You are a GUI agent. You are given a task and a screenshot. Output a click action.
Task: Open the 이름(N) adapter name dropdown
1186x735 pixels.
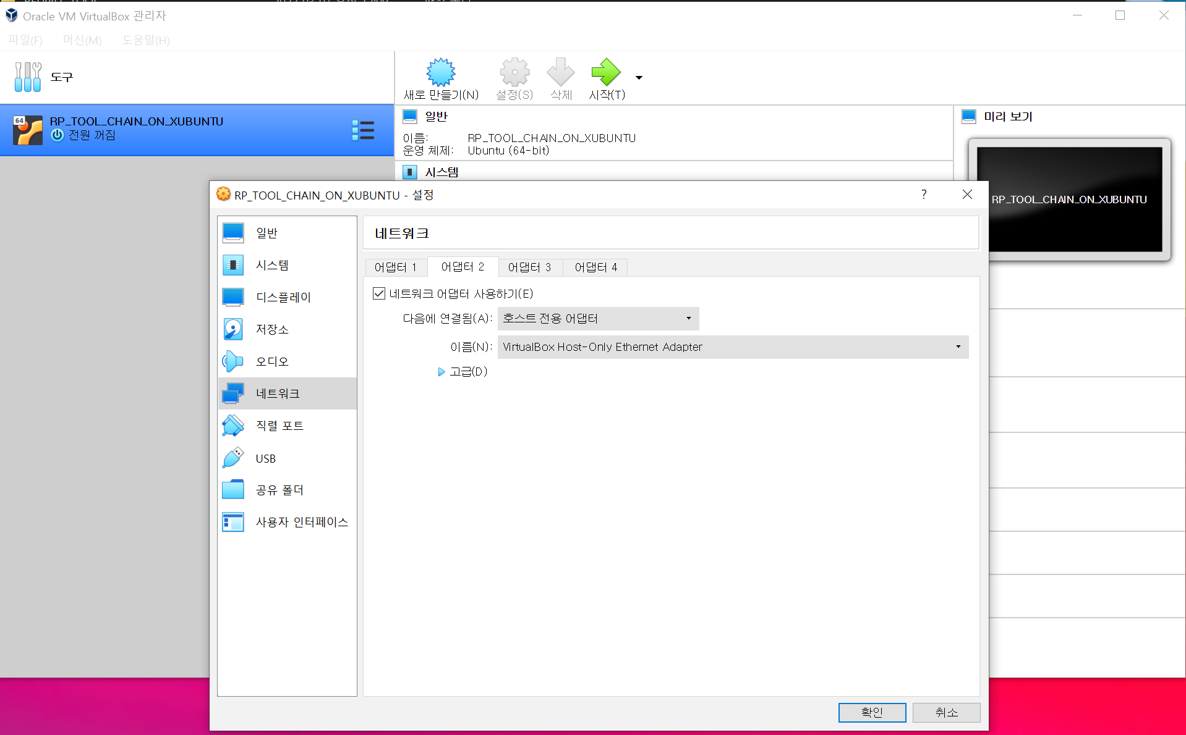733,347
